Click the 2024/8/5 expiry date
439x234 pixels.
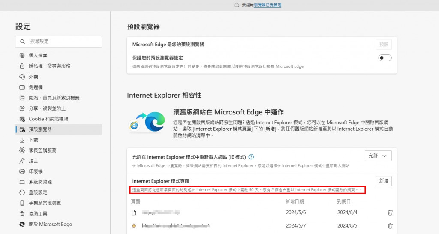point(347,225)
